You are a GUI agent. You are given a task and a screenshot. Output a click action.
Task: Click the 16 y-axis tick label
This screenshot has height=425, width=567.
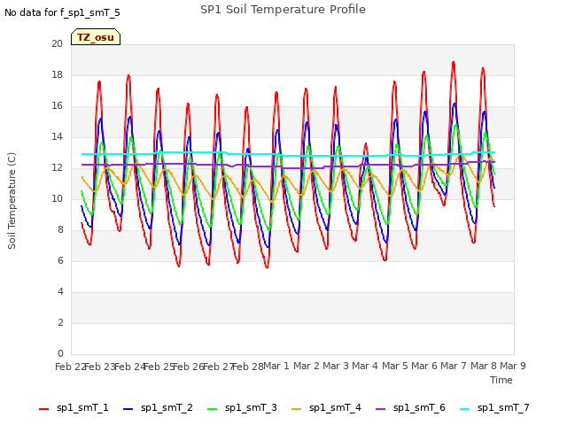pos(57,106)
